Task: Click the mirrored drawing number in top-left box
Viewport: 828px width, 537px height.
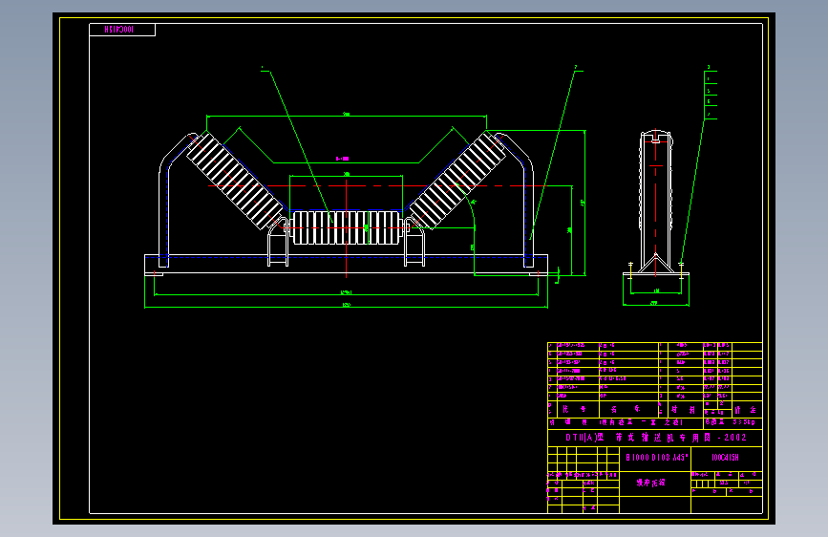Action: click(119, 30)
